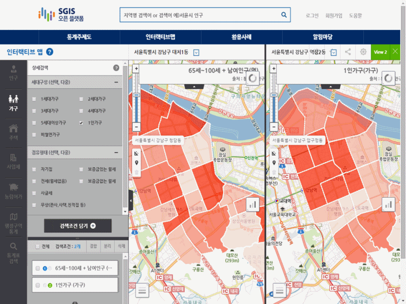
Task: Click the search magnifier icon
Action: coord(284,15)
